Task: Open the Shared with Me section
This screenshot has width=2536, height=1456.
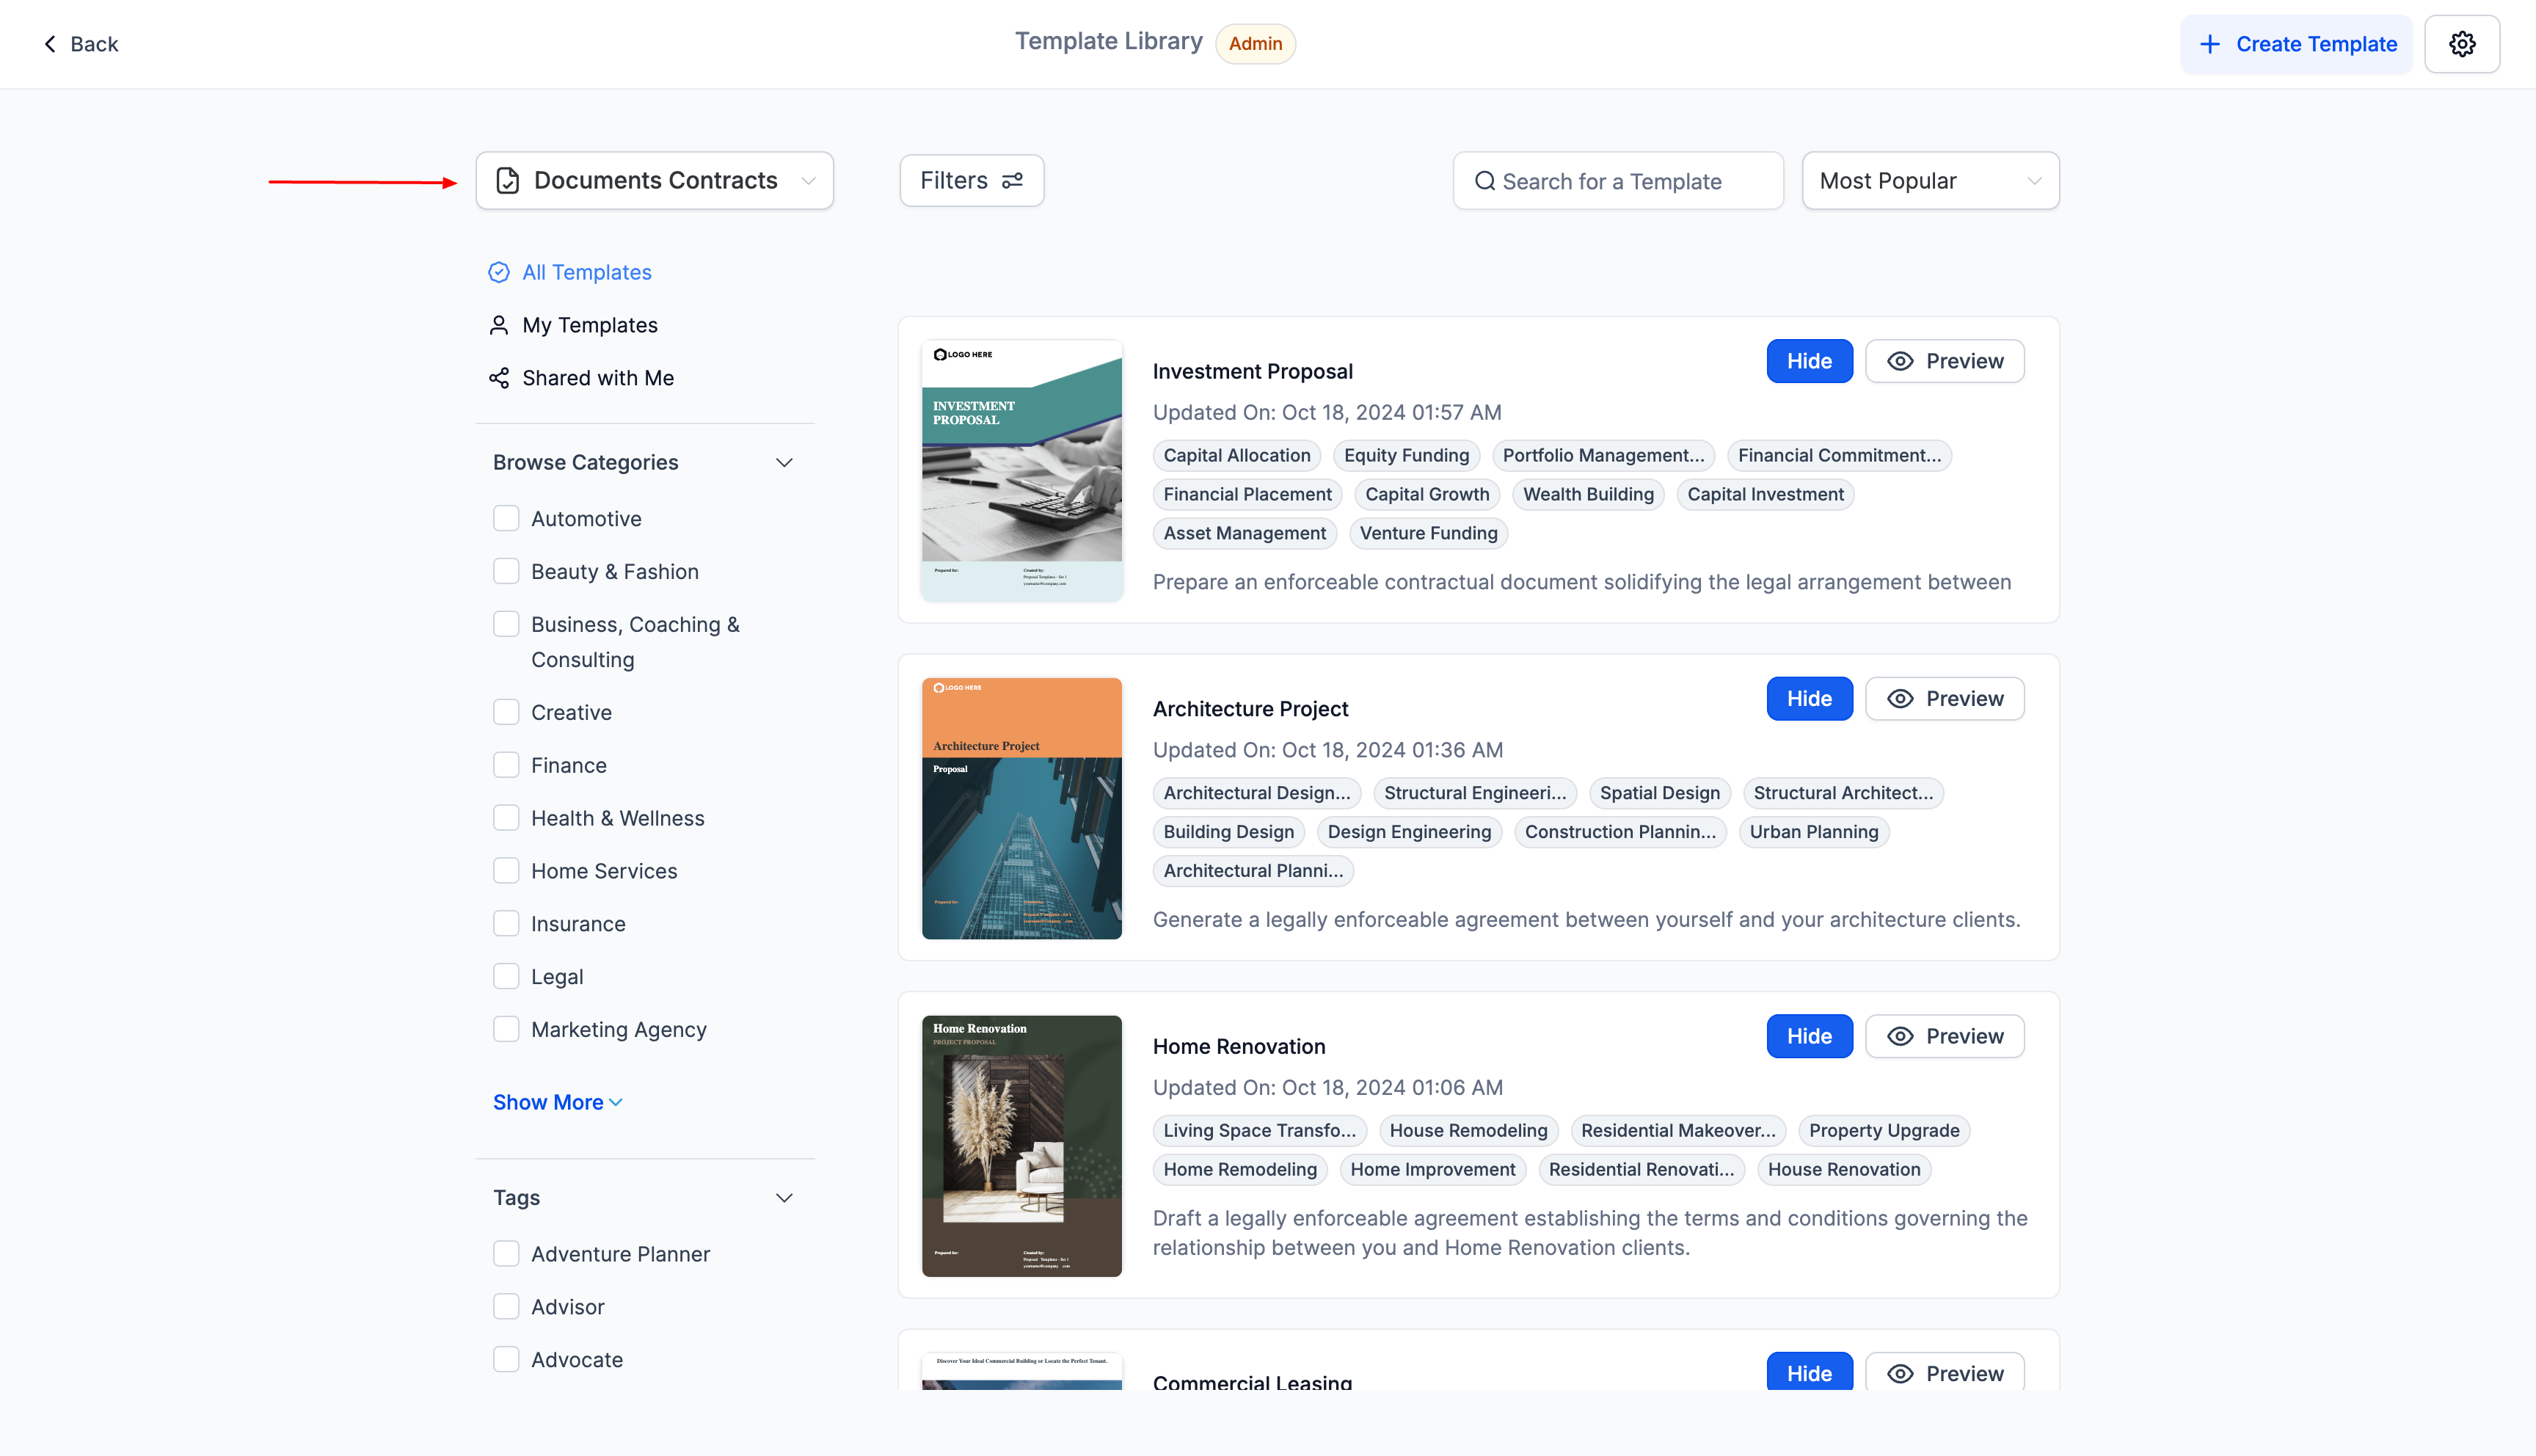Action: 598,378
